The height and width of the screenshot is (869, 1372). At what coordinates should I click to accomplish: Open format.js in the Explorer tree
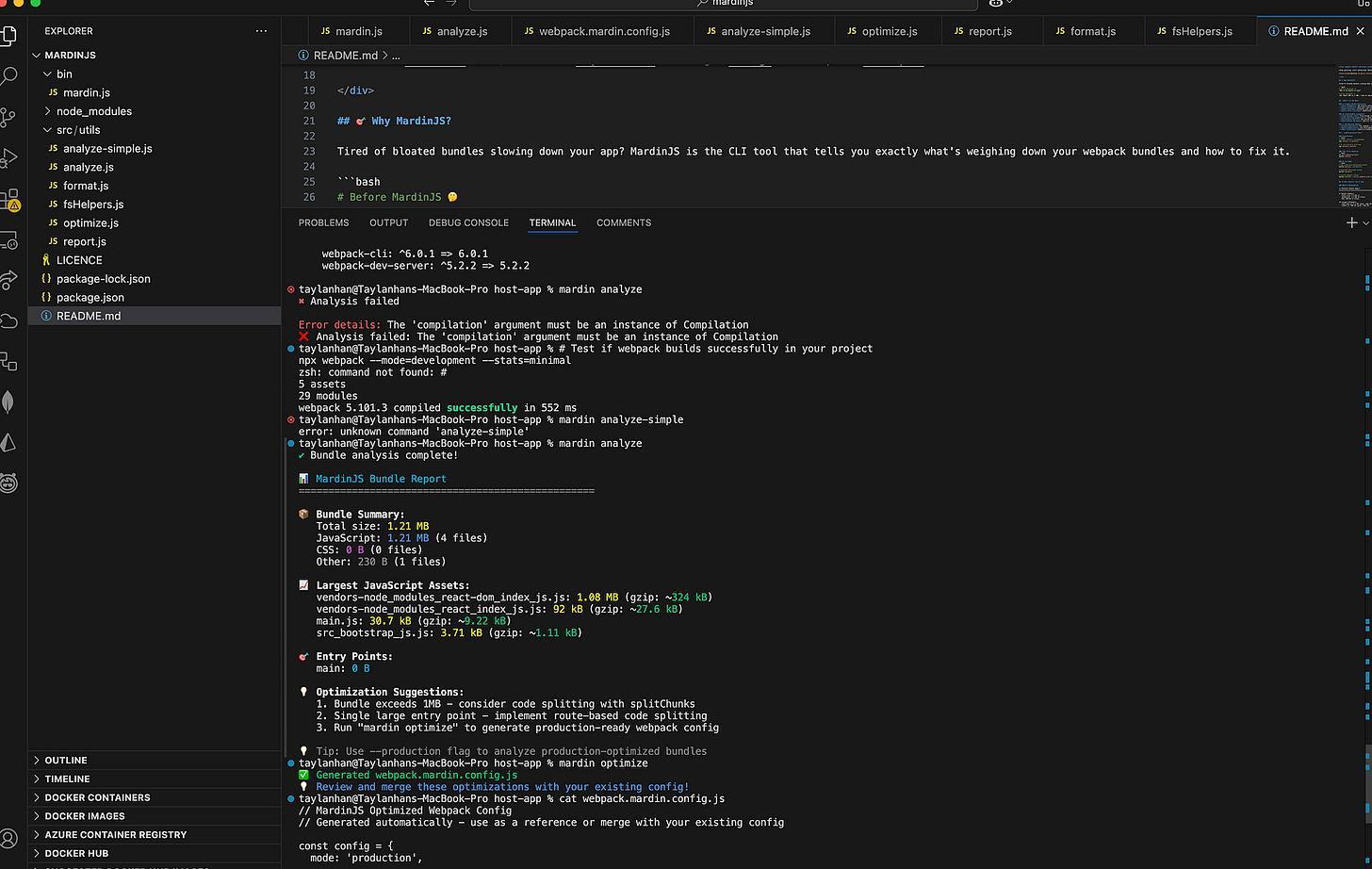point(155,186)
